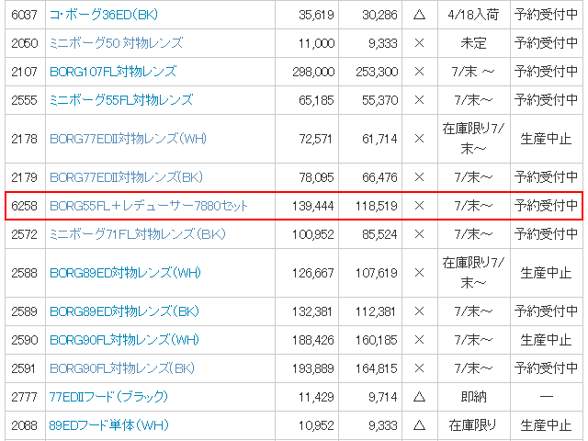Click the price 78,095
The width and height of the screenshot is (588, 441).
316,177
